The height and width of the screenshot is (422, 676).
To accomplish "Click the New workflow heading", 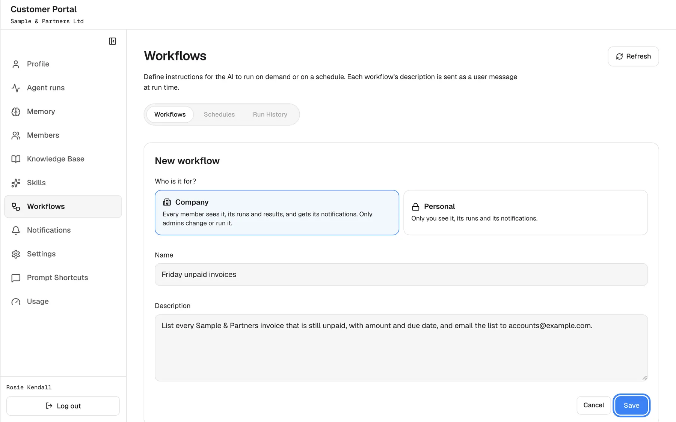I will pos(187,161).
